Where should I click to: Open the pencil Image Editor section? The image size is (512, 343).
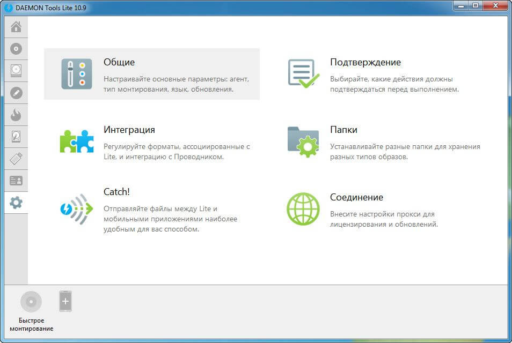(16, 93)
